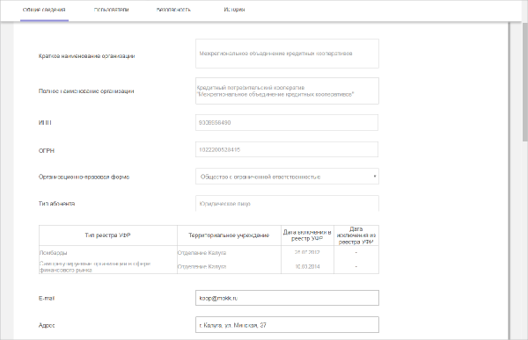Open the Пользователи tab

(x=111, y=10)
